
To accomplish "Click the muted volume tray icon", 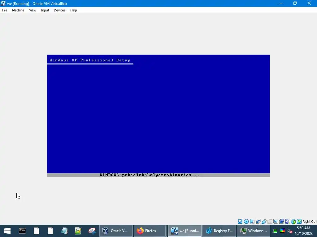I will (290, 231).
